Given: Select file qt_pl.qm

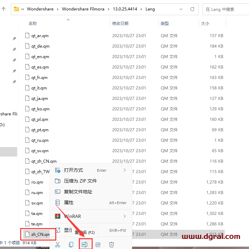Looking at the screenshot, I should tap(40, 119).
